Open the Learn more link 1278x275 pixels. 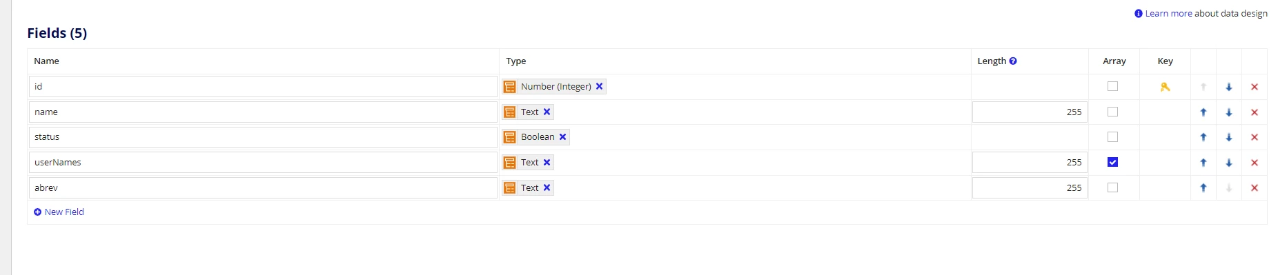click(1168, 13)
